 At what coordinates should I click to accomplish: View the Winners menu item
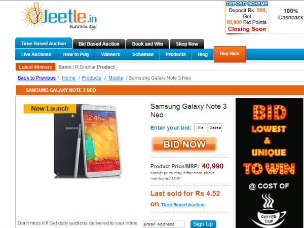(110, 55)
